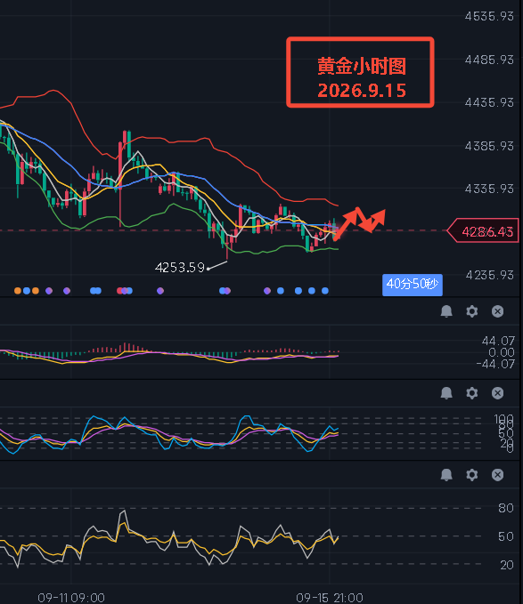This screenshot has height=604, width=523.
Task: Click the 4335.93 price axis label
Action: (489, 189)
